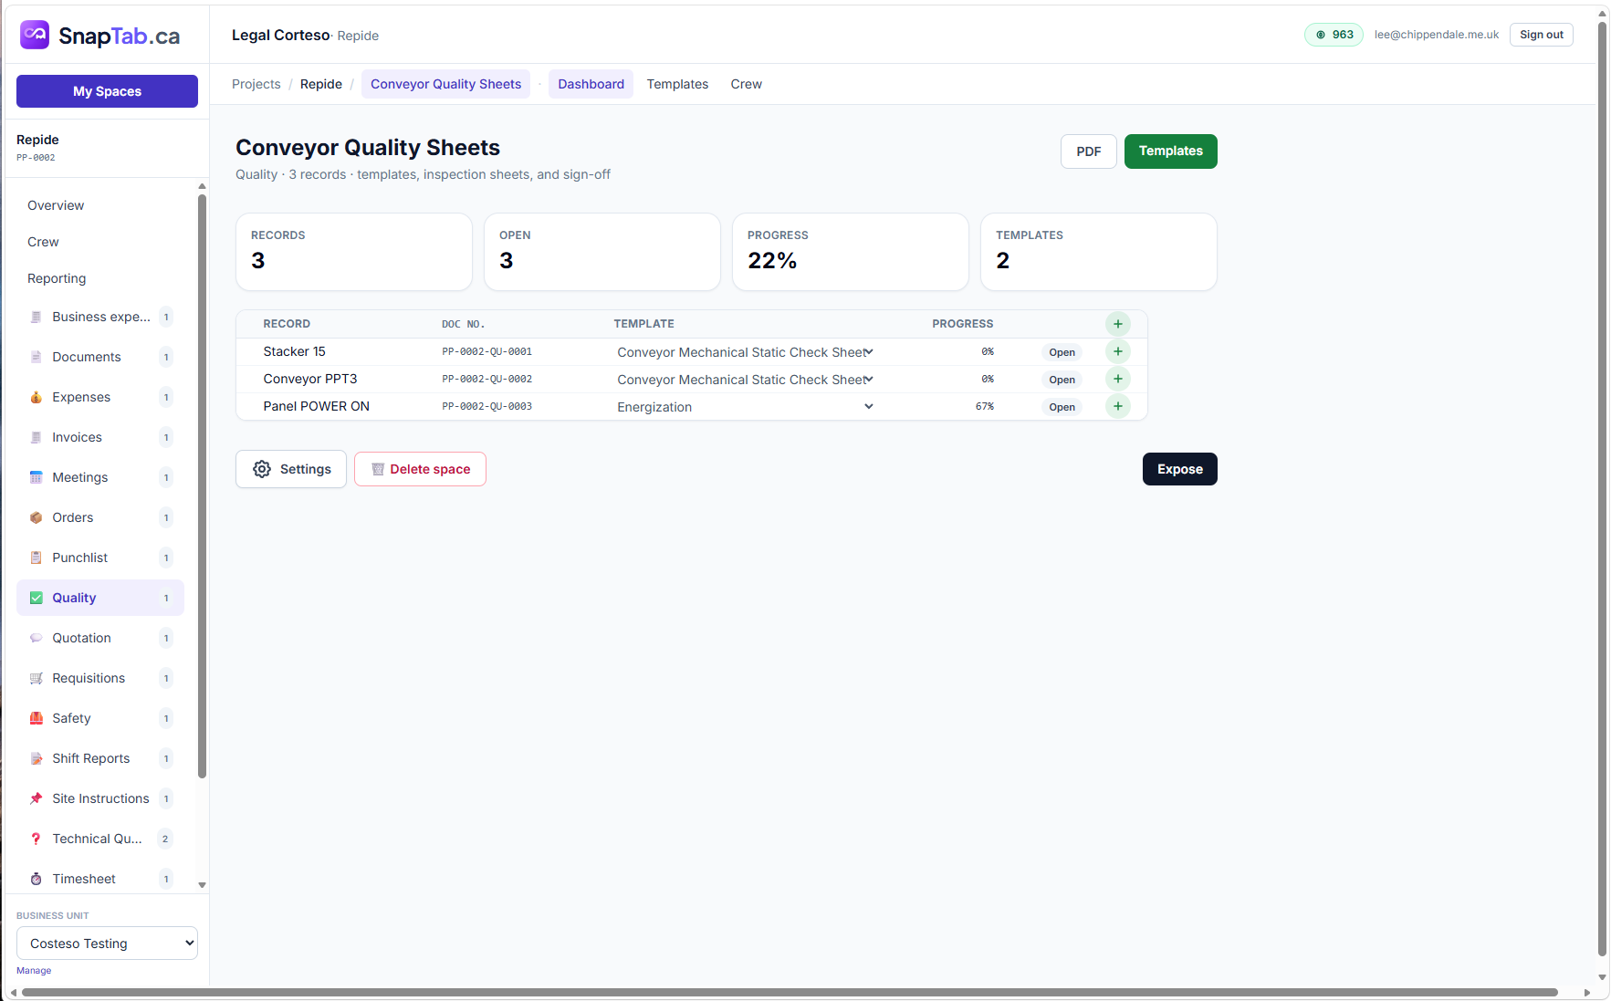Click Open status on Conveyor PPT3 row

[x=1062, y=380]
